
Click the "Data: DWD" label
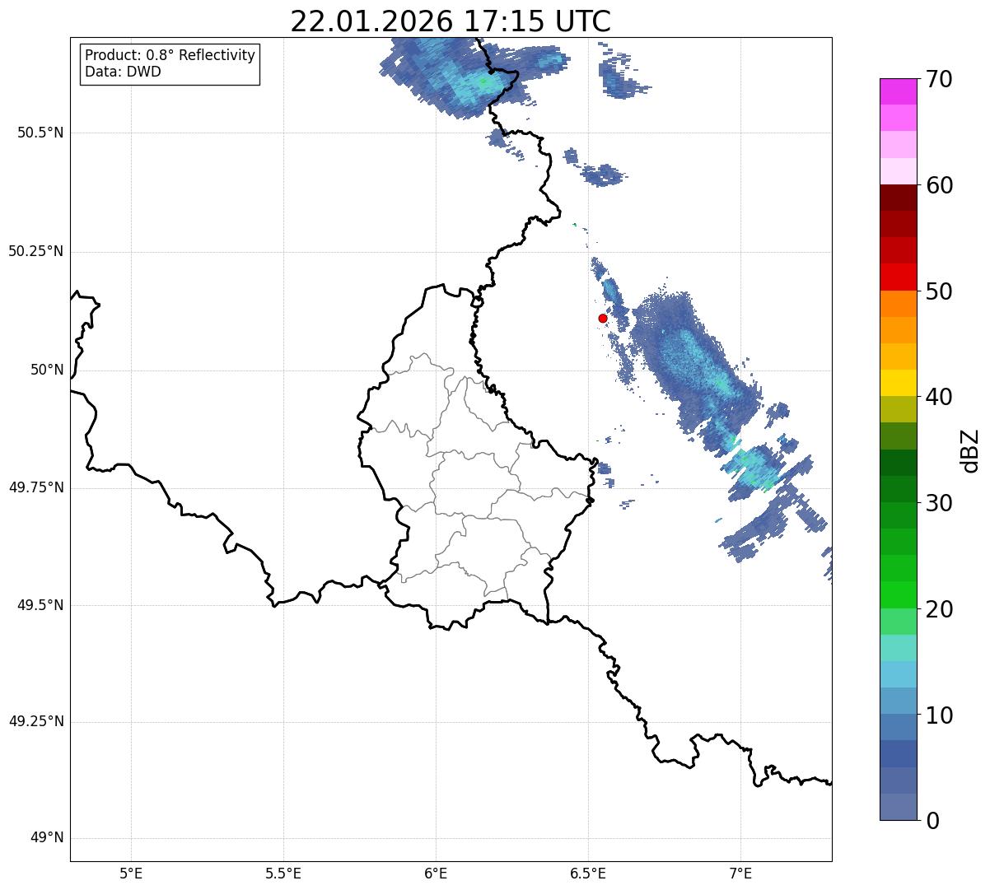[x=123, y=72]
